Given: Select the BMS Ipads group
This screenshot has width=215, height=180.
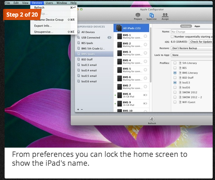Looking at the screenshot, I should (x=94, y=54).
